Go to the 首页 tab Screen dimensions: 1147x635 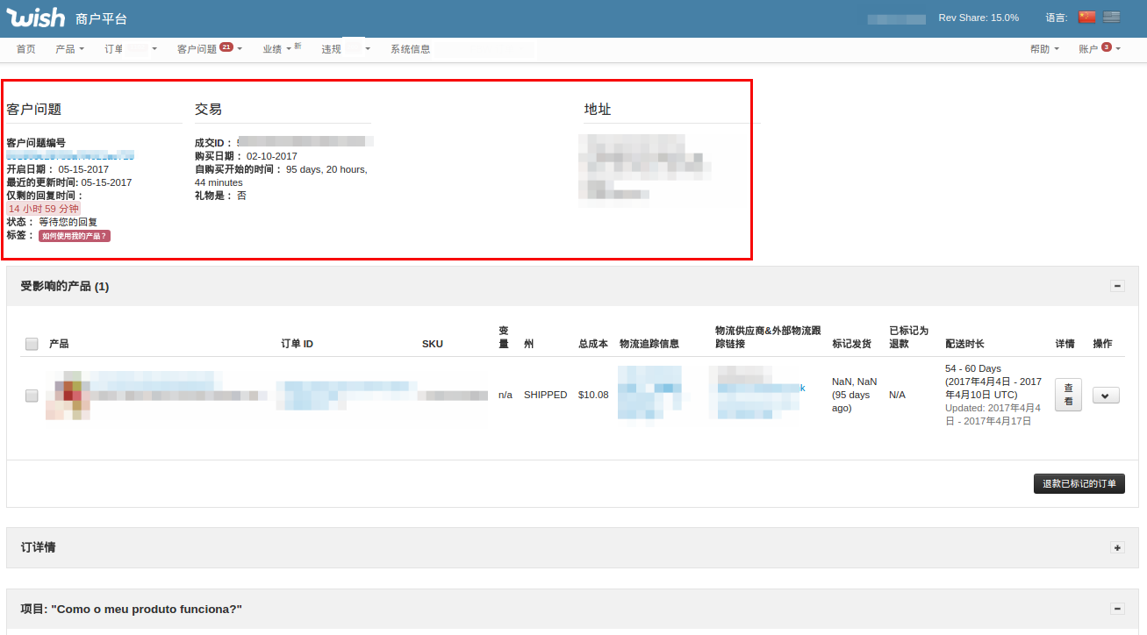pos(25,49)
